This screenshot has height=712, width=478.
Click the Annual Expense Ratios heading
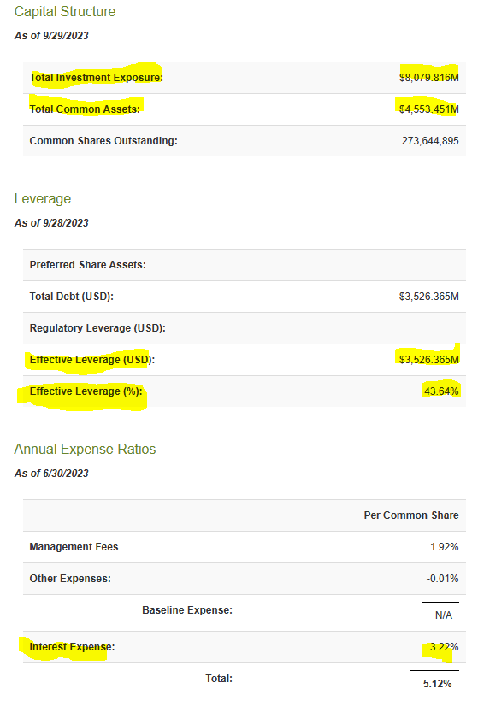[x=85, y=449]
